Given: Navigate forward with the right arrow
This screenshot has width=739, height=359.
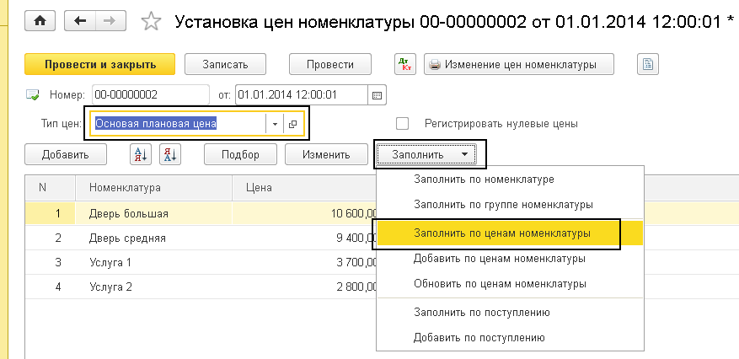Looking at the screenshot, I should pyautogui.click(x=110, y=21).
